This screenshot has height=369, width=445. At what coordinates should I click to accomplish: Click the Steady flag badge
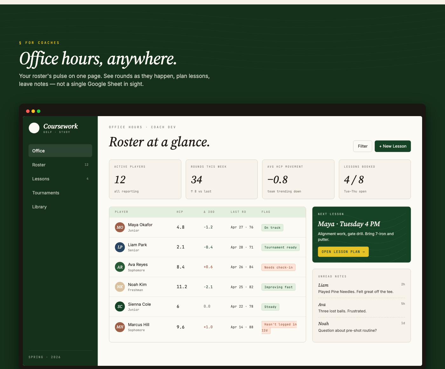[x=270, y=307]
